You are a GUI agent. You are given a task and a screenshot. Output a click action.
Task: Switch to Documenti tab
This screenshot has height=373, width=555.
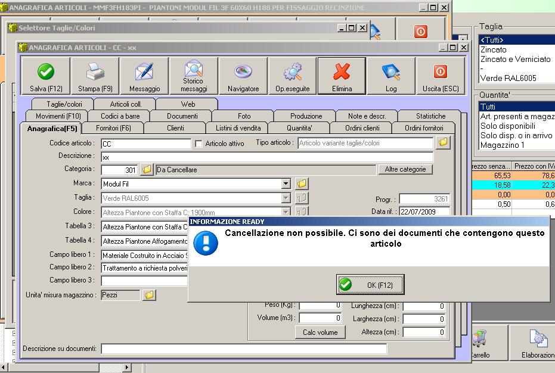(182, 116)
